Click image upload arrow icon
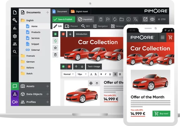This screenshot has height=126, width=180. coord(97,83)
